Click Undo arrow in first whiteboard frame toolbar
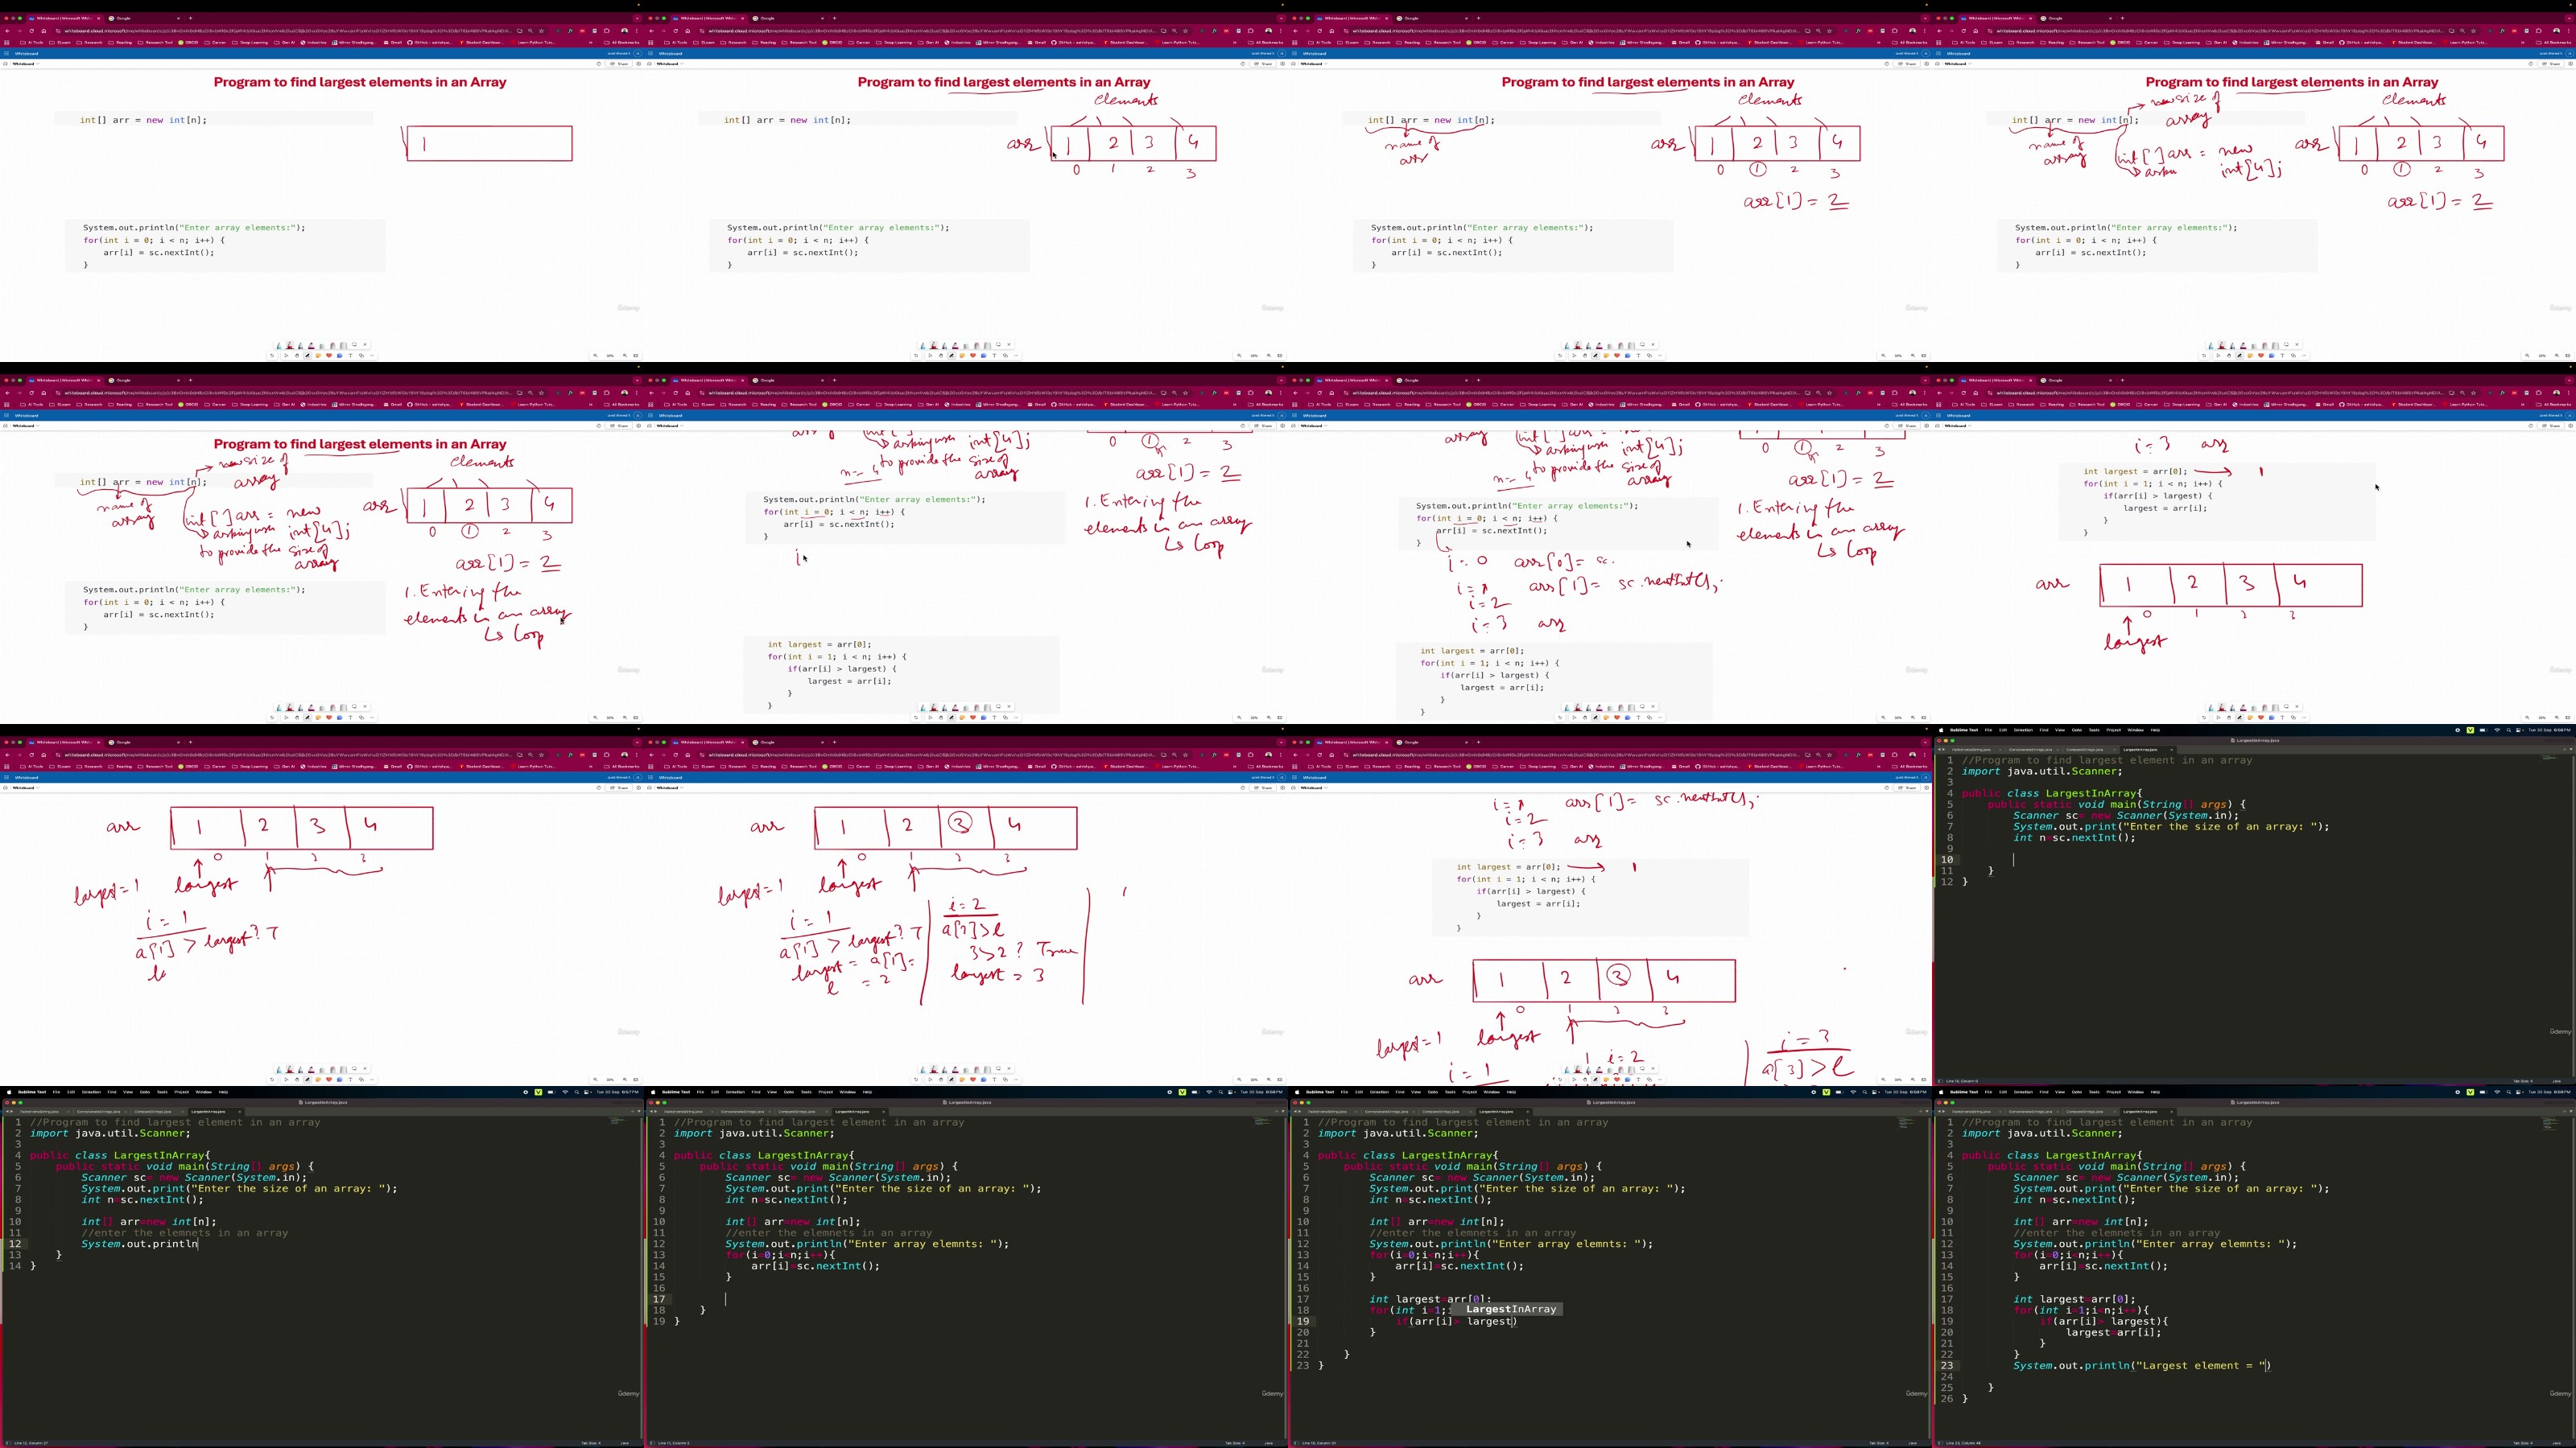 pyautogui.click(x=273, y=356)
